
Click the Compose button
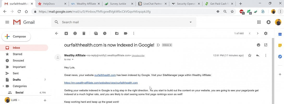point(16,37)
